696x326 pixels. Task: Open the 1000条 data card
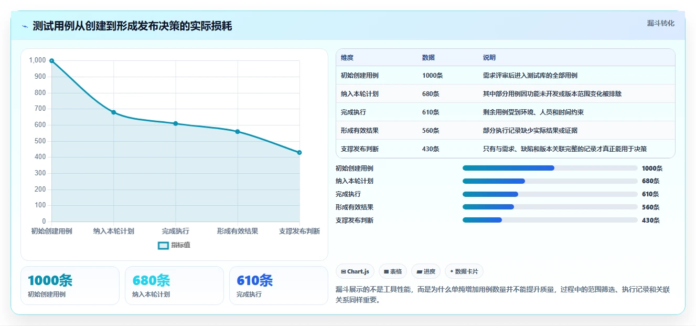coord(70,286)
